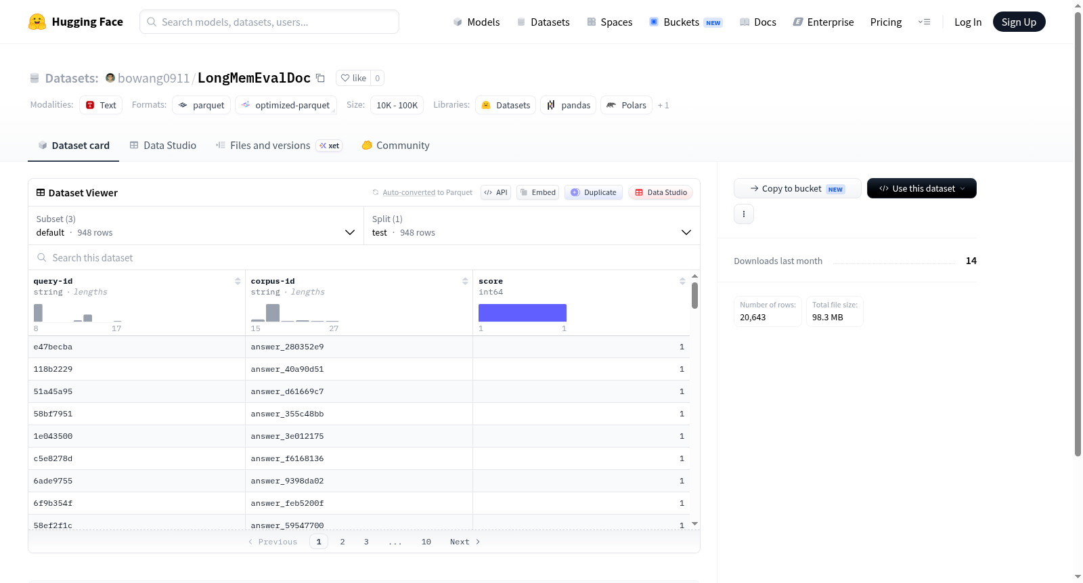Open Data Studio from viewer header
1083x583 pixels.
click(x=661, y=192)
